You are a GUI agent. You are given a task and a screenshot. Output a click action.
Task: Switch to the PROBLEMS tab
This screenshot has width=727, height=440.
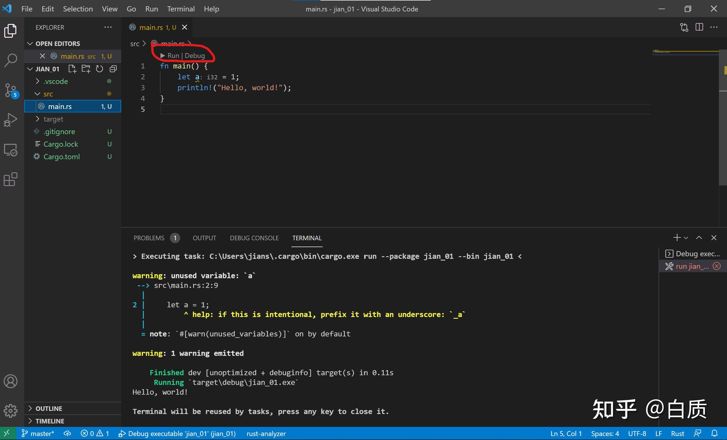149,238
